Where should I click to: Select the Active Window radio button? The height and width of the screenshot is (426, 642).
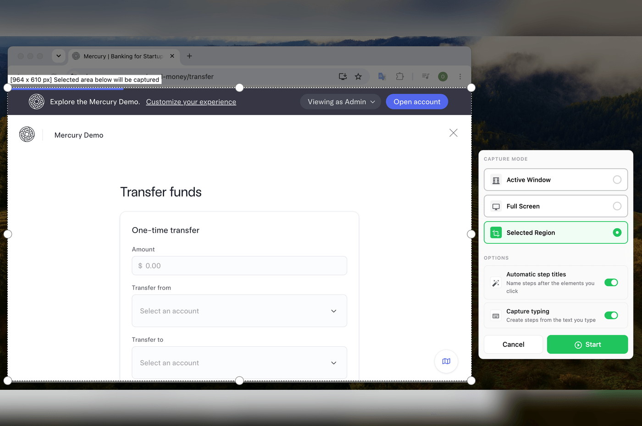pyautogui.click(x=617, y=180)
